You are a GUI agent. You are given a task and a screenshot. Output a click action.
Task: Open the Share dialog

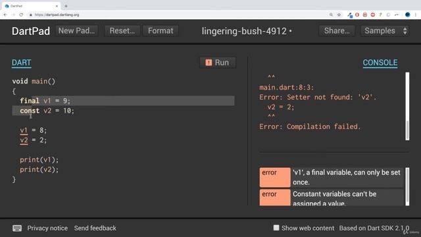[337, 31]
